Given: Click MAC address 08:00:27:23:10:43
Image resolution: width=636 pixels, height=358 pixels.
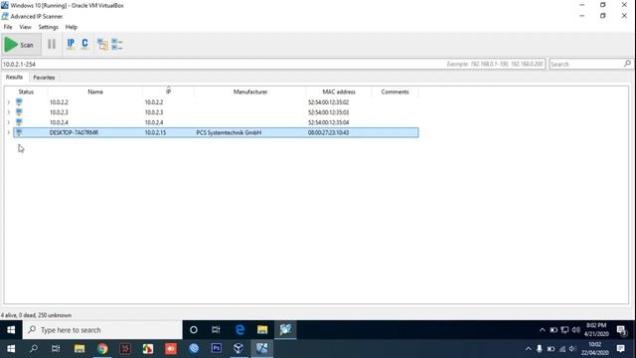Looking at the screenshot, I should pyautogui.click(x=328, y=132).
